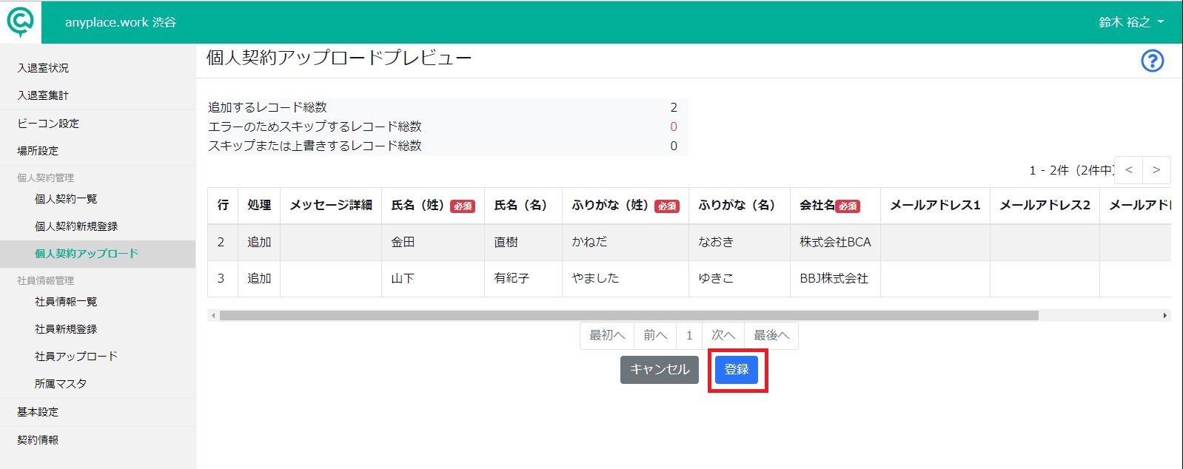1183x469 pixels.
Task: Open 入退室集計 in the sidebar
Action: pyautogui.click(x=43, y=95)
